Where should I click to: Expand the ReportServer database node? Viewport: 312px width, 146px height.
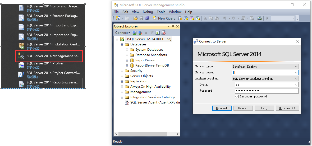tap(127, 60)
